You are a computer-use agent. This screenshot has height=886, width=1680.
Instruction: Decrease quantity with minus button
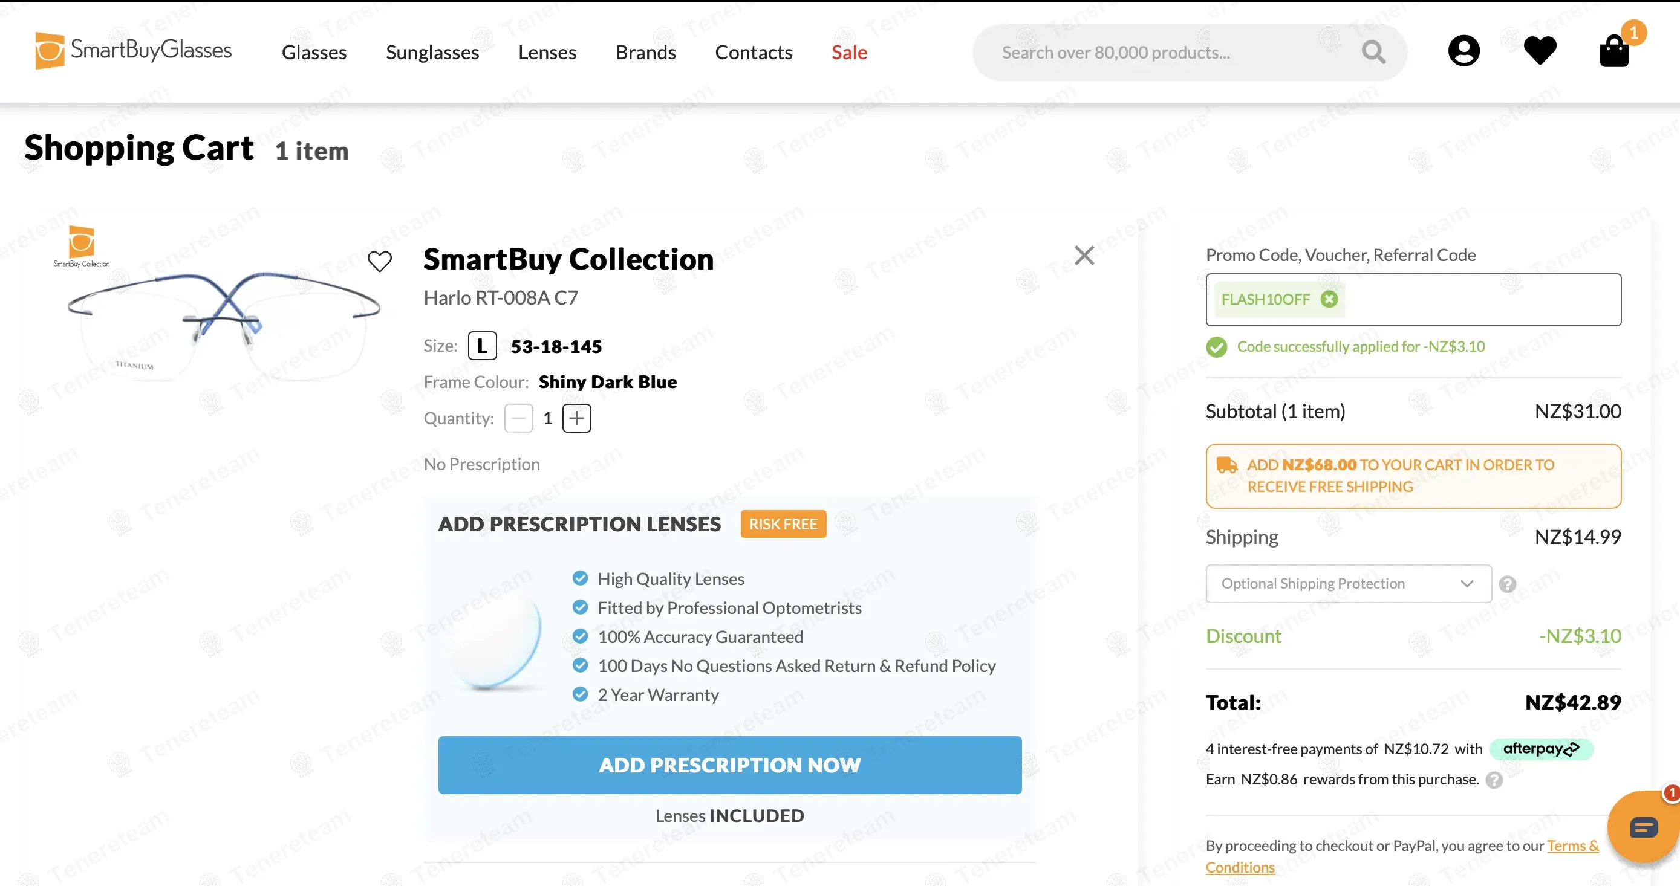click(x=518, y=418)
